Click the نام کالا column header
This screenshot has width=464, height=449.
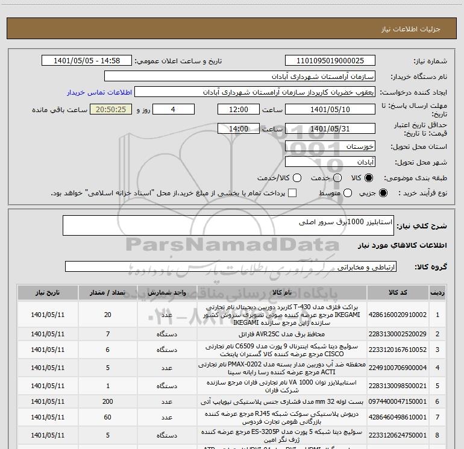click(282, 292)
